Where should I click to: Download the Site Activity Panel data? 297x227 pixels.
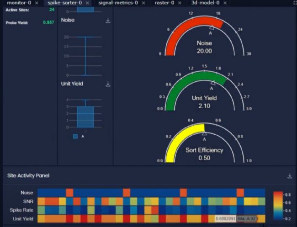point(289,176)
